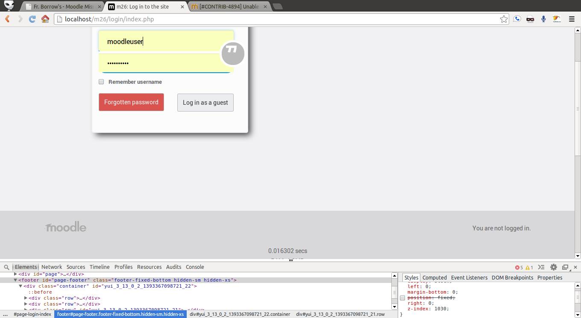Image resolution: width=581 pixels, height=318 pixels.
Task: Click the chart extension icon in toolbar
Action: point(556,19)
